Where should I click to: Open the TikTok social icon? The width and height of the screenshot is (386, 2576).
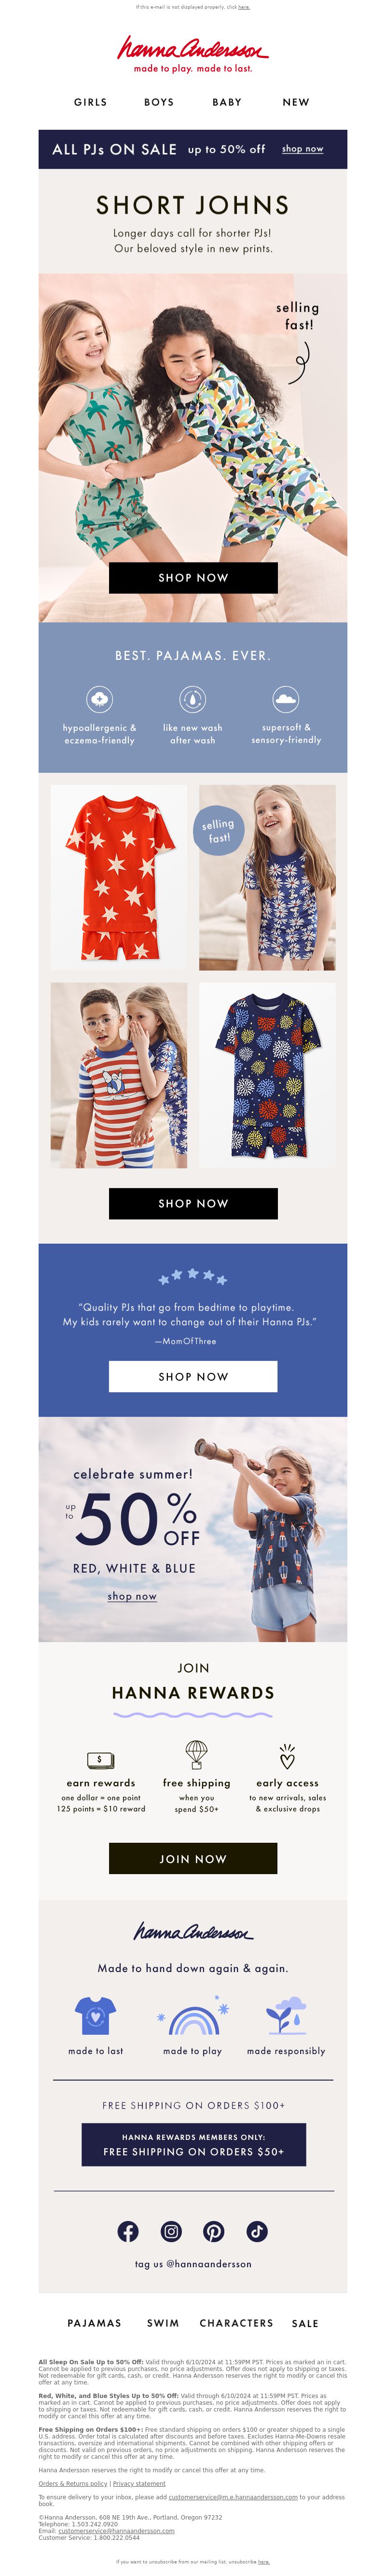point(257,2231)
